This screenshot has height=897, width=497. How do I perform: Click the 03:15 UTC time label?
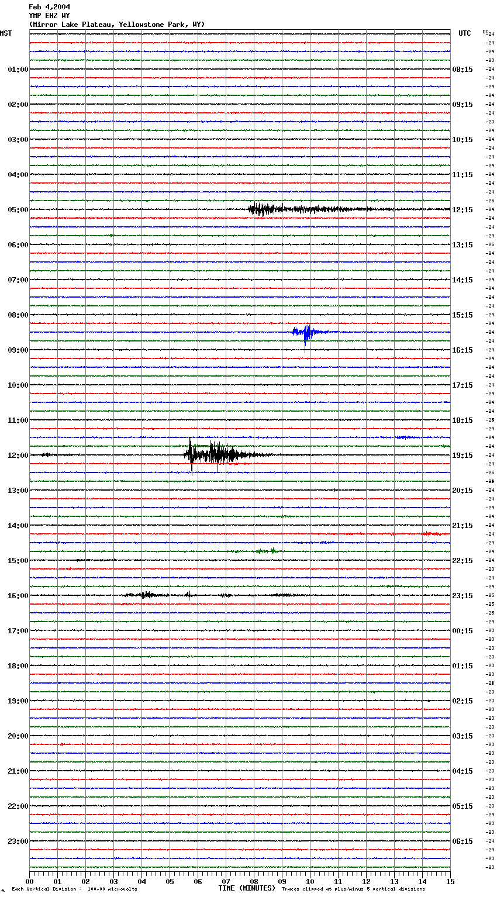pos(463,736)
